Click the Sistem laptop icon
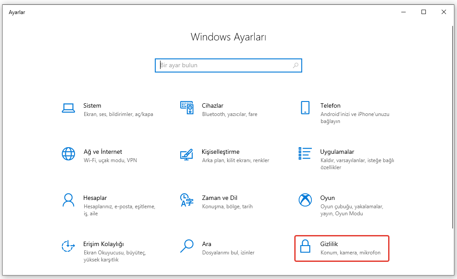457x279 pixels. tap(68, 108)
